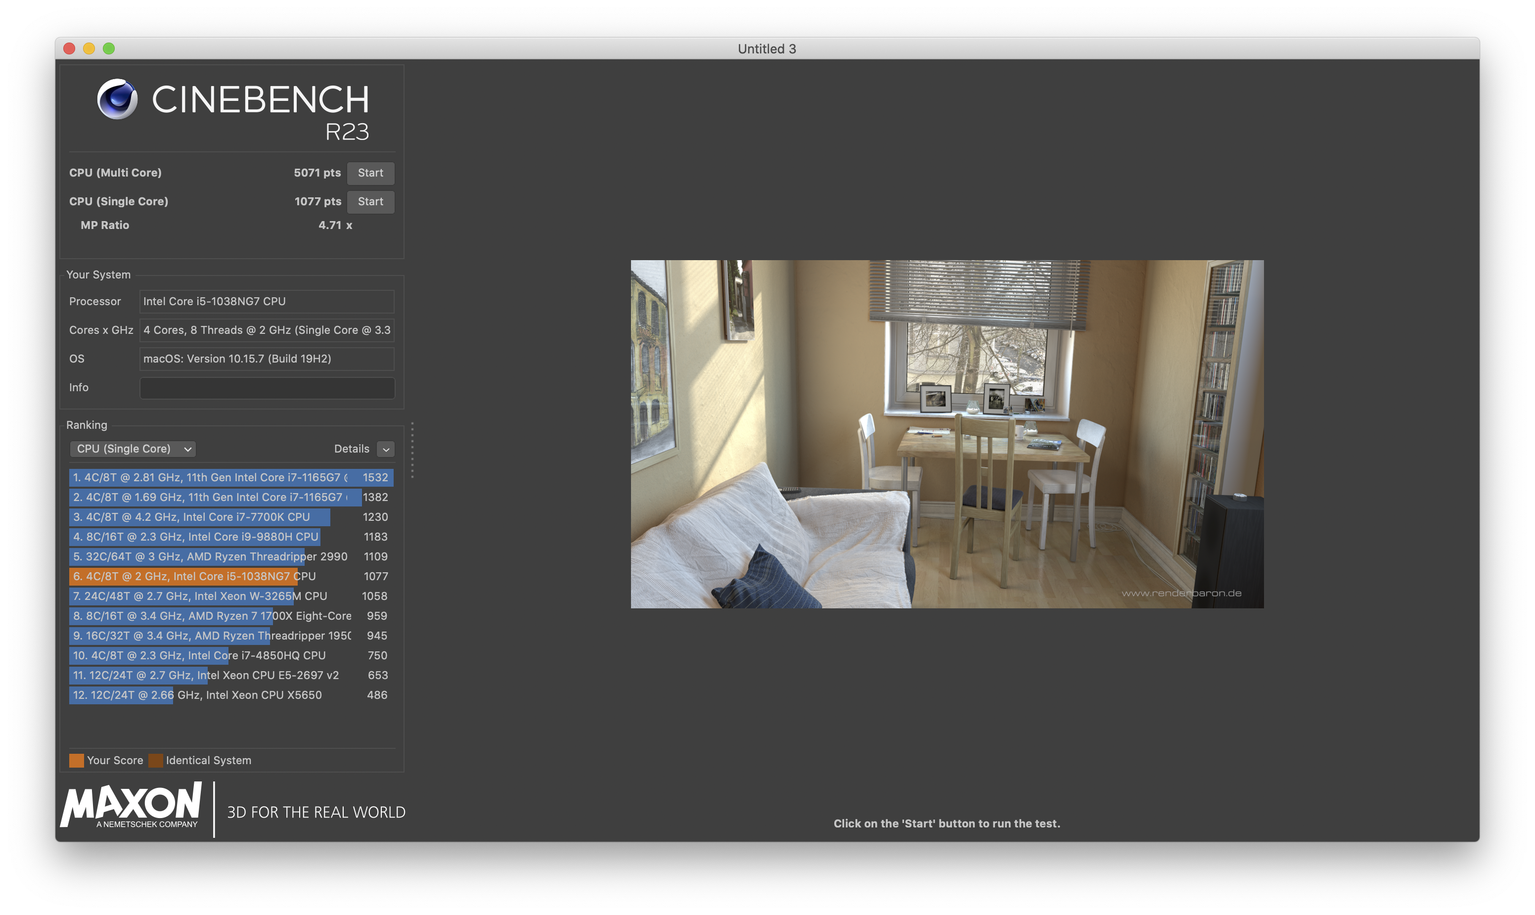The width and height of the screenshot is (1535, 915).
Task: Select ranking row 7 Intel Xeon W-3265M
Action: [231, 596]
